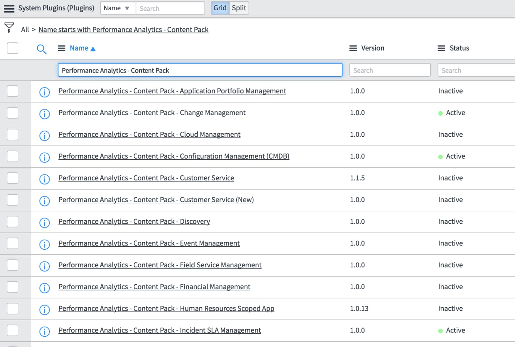This screenshot has height=347, width=515.
Task: Click the Status column header text
Action: [459, 48]
